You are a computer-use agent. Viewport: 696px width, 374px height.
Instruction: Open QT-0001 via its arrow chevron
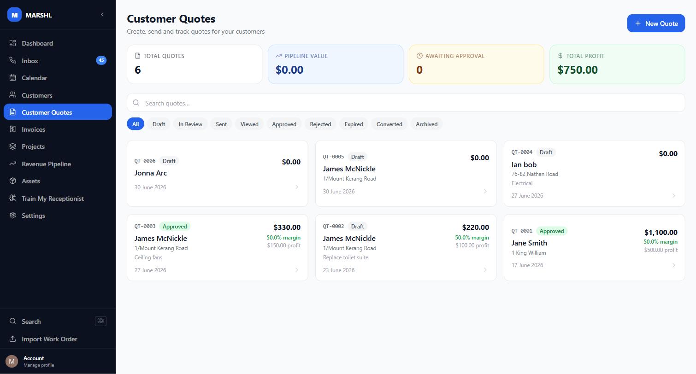pyautogui.click(x=674, y=265)
